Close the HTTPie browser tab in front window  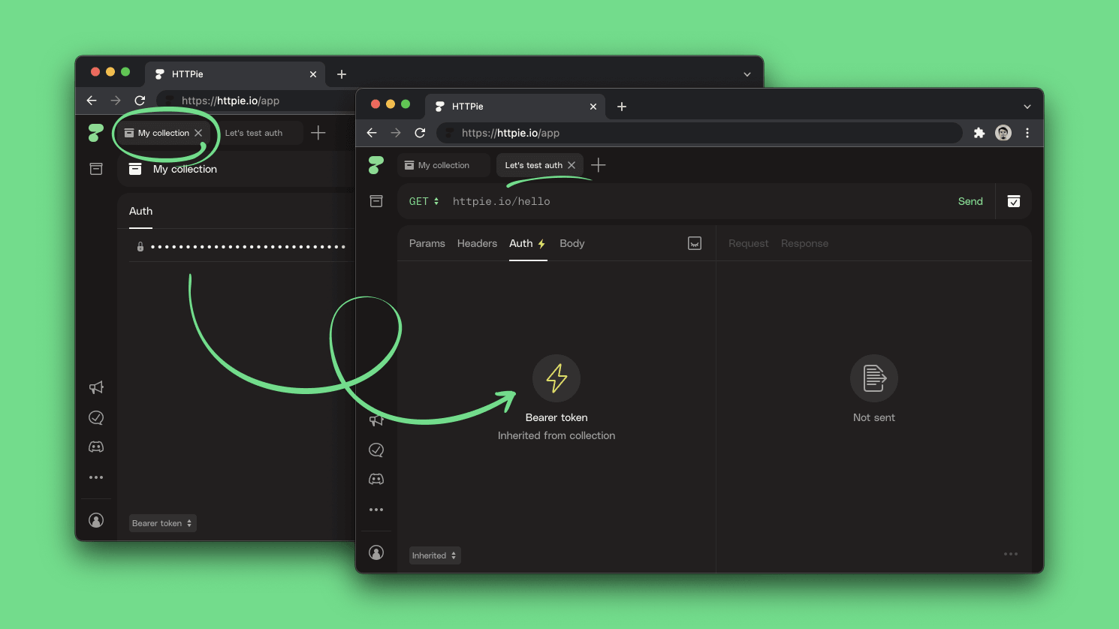tap(593, 107)
